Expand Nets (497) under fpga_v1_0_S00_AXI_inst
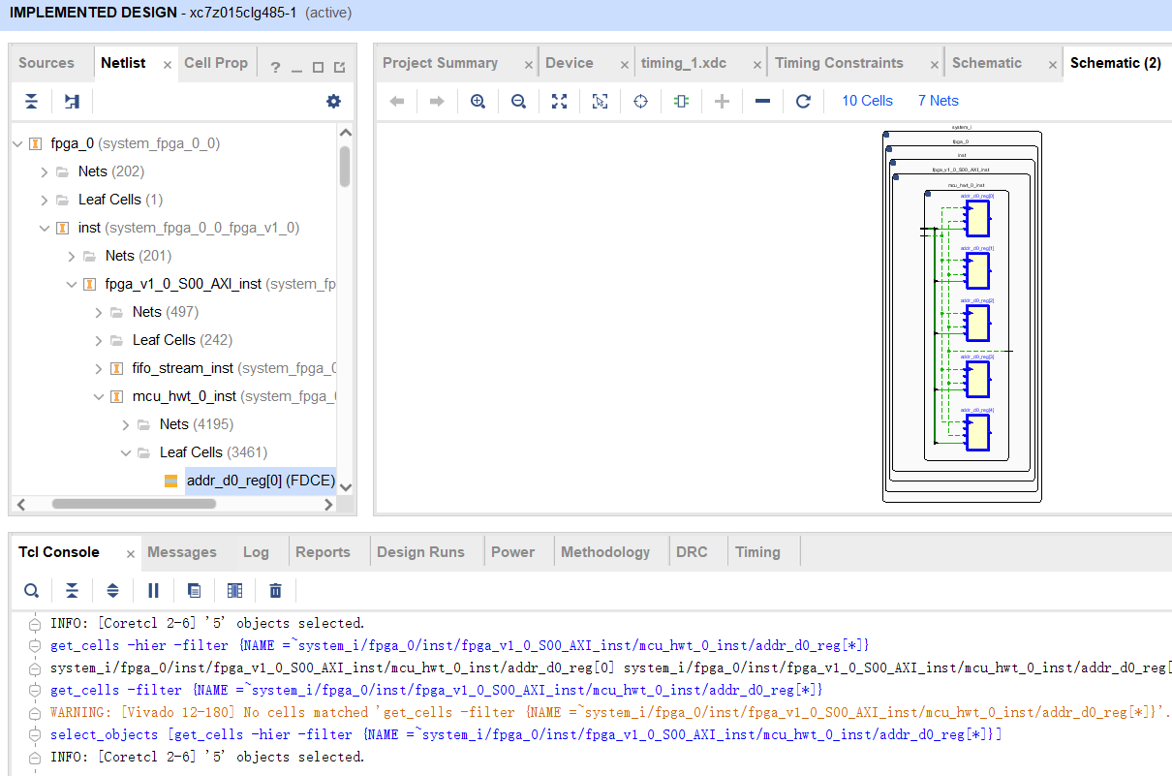The width and height of the screenshot is (1172, 776). coord(97,311)
